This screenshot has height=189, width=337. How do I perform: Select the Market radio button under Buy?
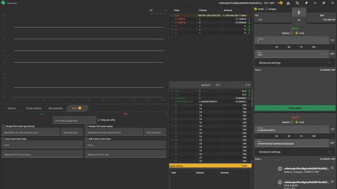point(292,33)
